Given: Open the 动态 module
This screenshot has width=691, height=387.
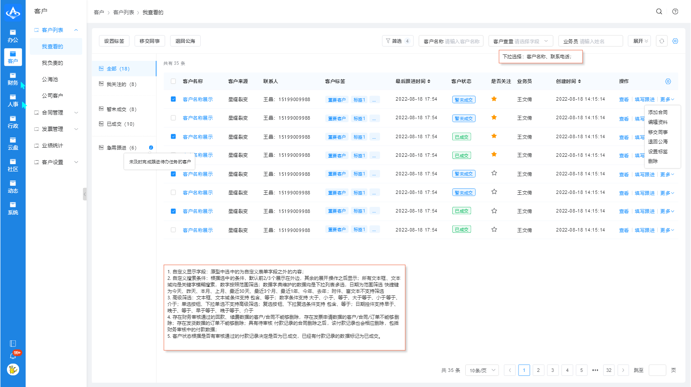Looking at the screenshot, I should click(x=13, y=187).
